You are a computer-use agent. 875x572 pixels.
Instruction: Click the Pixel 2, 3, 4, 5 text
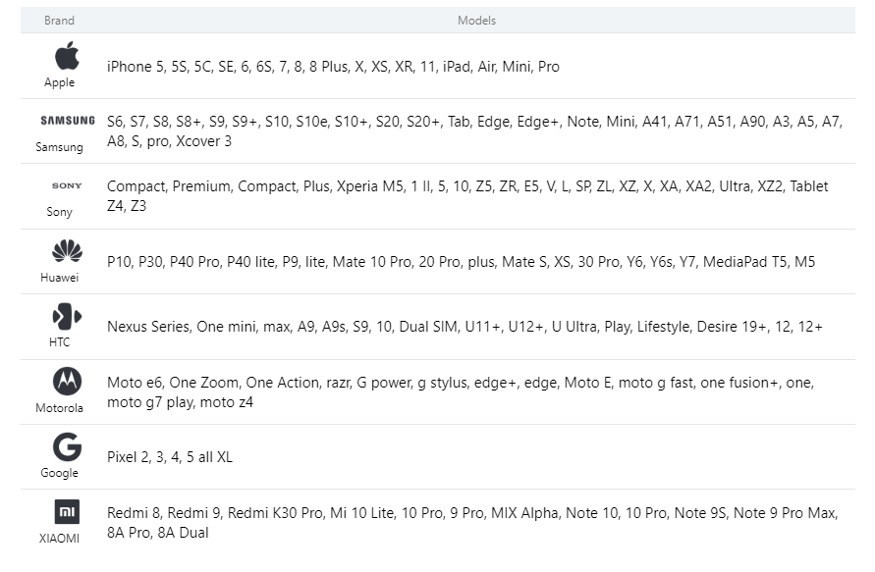pos(169,457)
